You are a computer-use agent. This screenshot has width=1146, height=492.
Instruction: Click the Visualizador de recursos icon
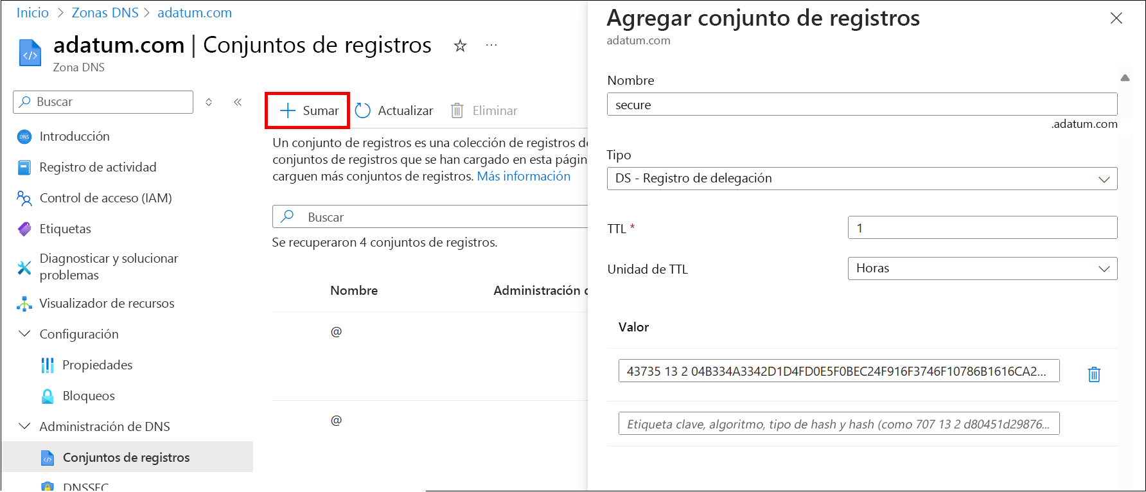tap(24, 304)
